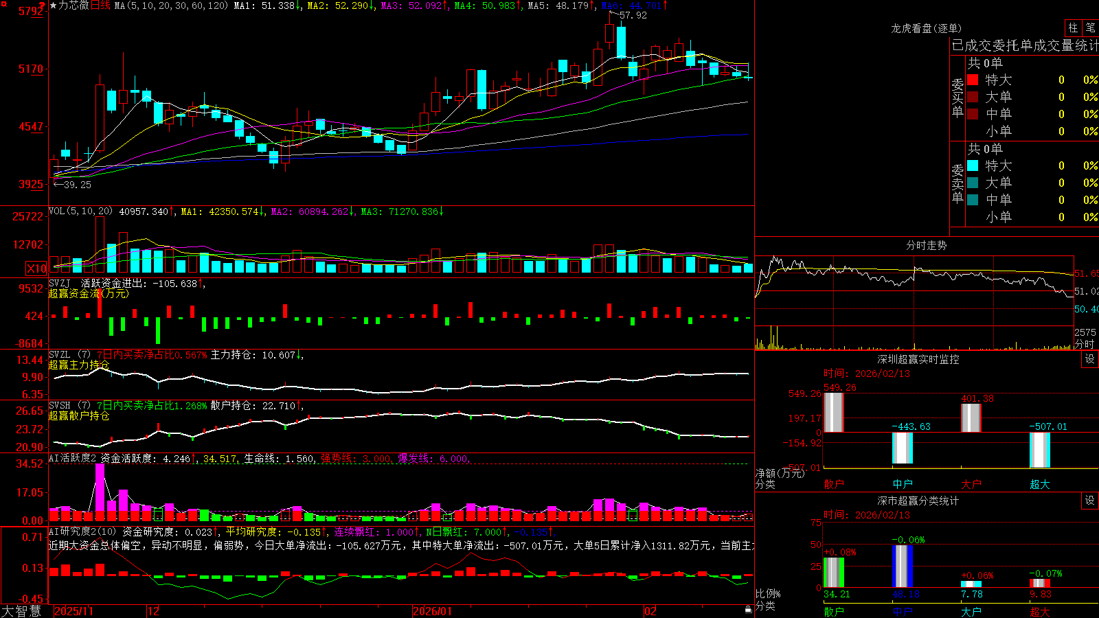Open 设 settings for 深圳超赢实时监控 panel
The height and width of the screenshot is (618, 1099).
point(1090,359)
